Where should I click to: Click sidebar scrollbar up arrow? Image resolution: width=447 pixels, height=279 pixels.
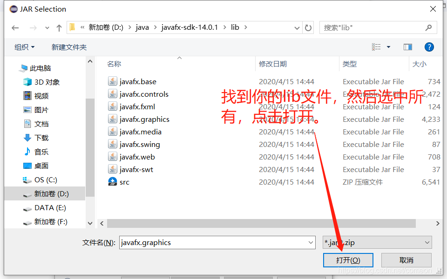90,61
